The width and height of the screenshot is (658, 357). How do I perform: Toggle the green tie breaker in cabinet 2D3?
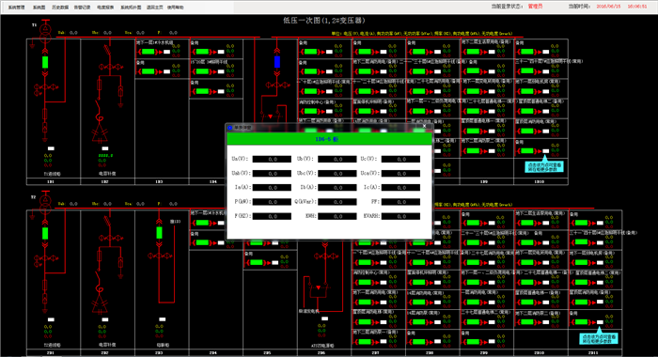159,233
